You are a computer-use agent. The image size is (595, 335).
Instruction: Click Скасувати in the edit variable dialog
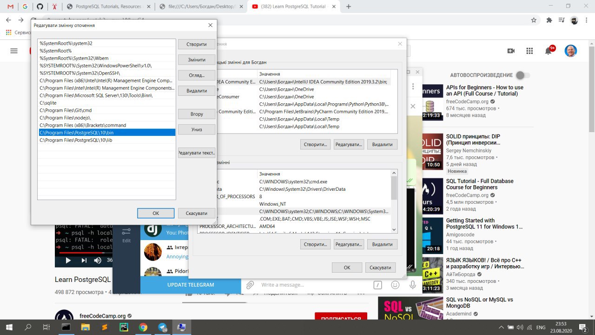(x=197, y=213)
